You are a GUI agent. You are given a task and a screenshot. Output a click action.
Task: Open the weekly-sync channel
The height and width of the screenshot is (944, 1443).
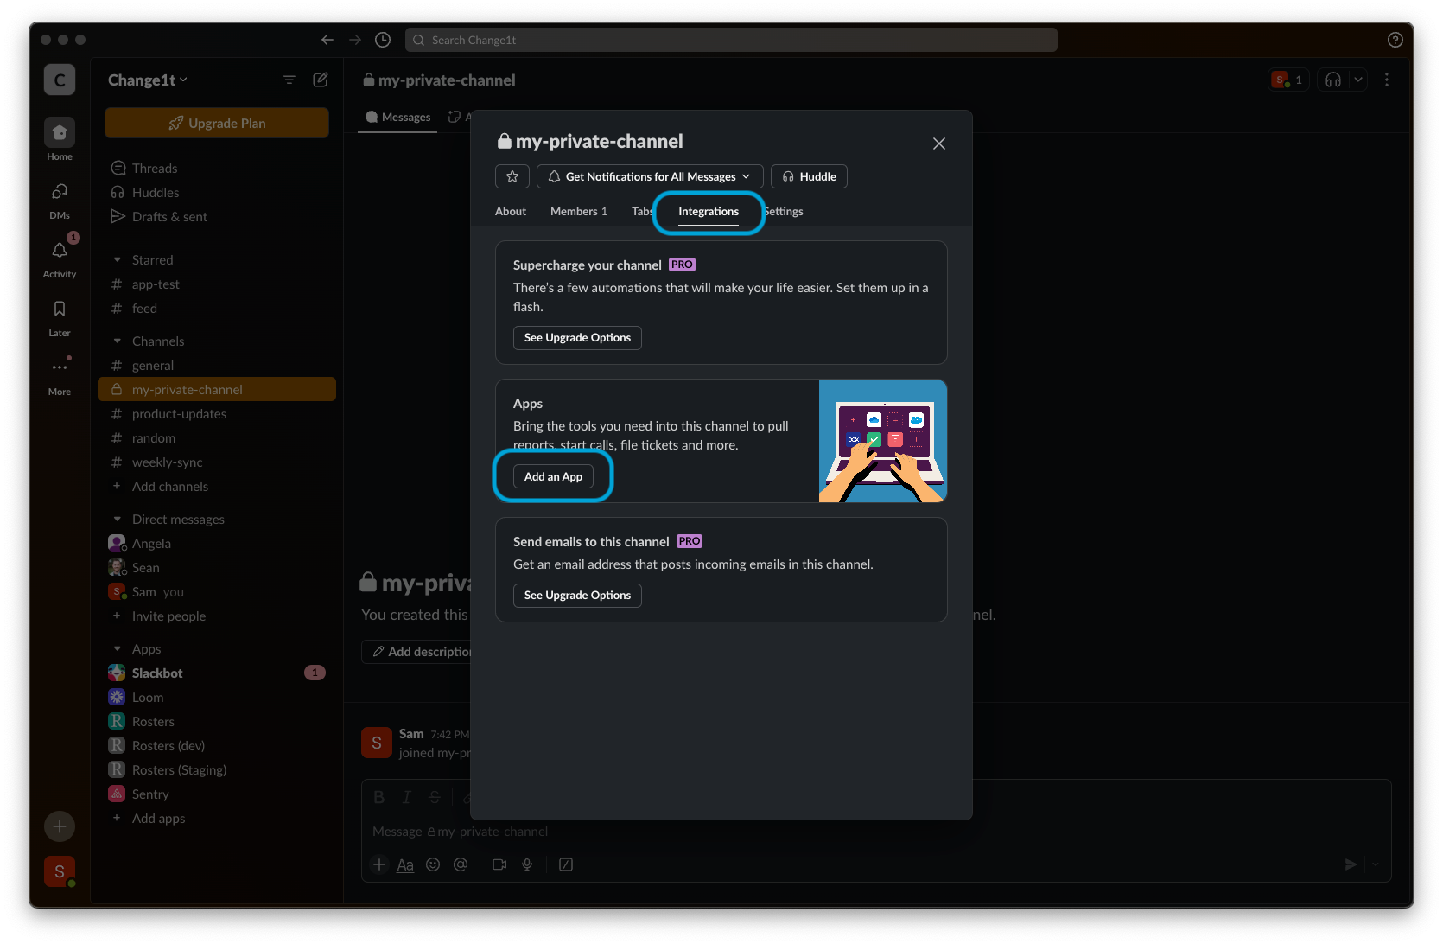tap(217, 462)
